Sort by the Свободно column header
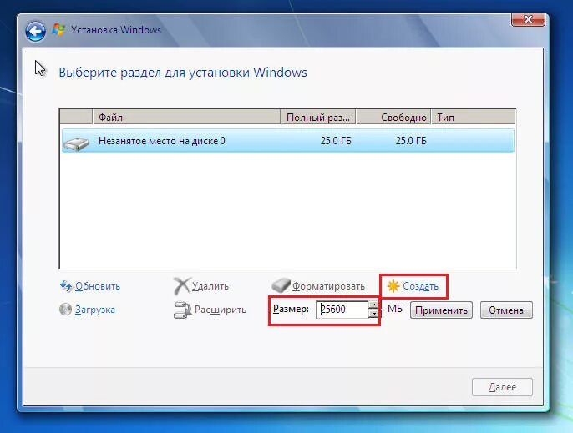This screenshot has height=433, width=573. [x=393, y=117]
